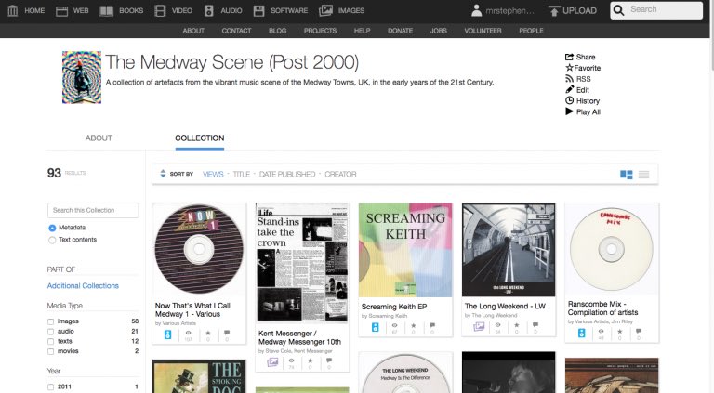Screen dimensions: 714x393
Task: Check the audio media type filter
Action: [50, 332]
